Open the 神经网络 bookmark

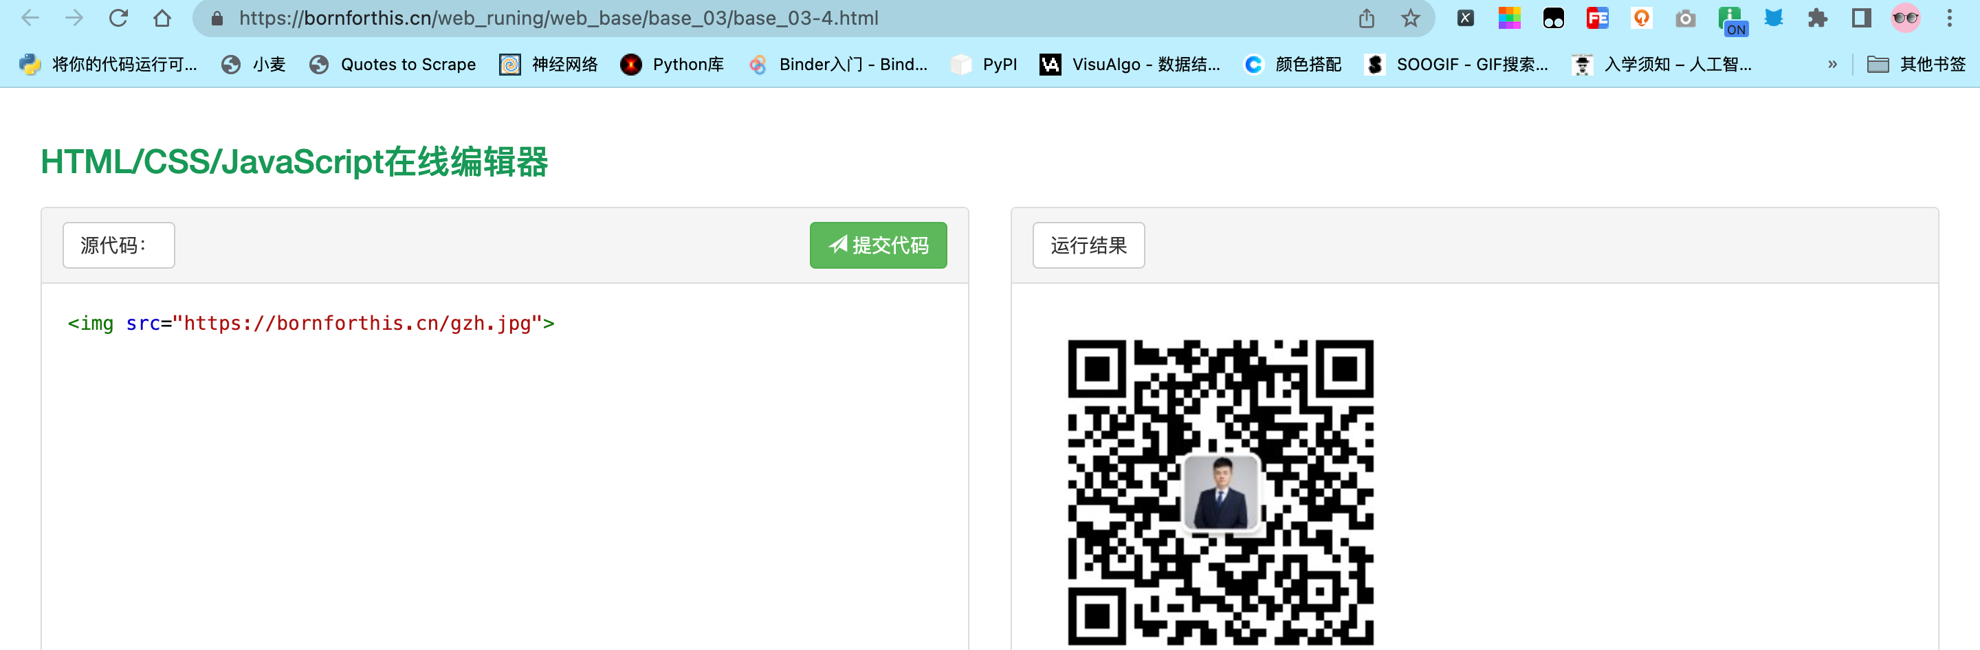click(x=548, y=65)
